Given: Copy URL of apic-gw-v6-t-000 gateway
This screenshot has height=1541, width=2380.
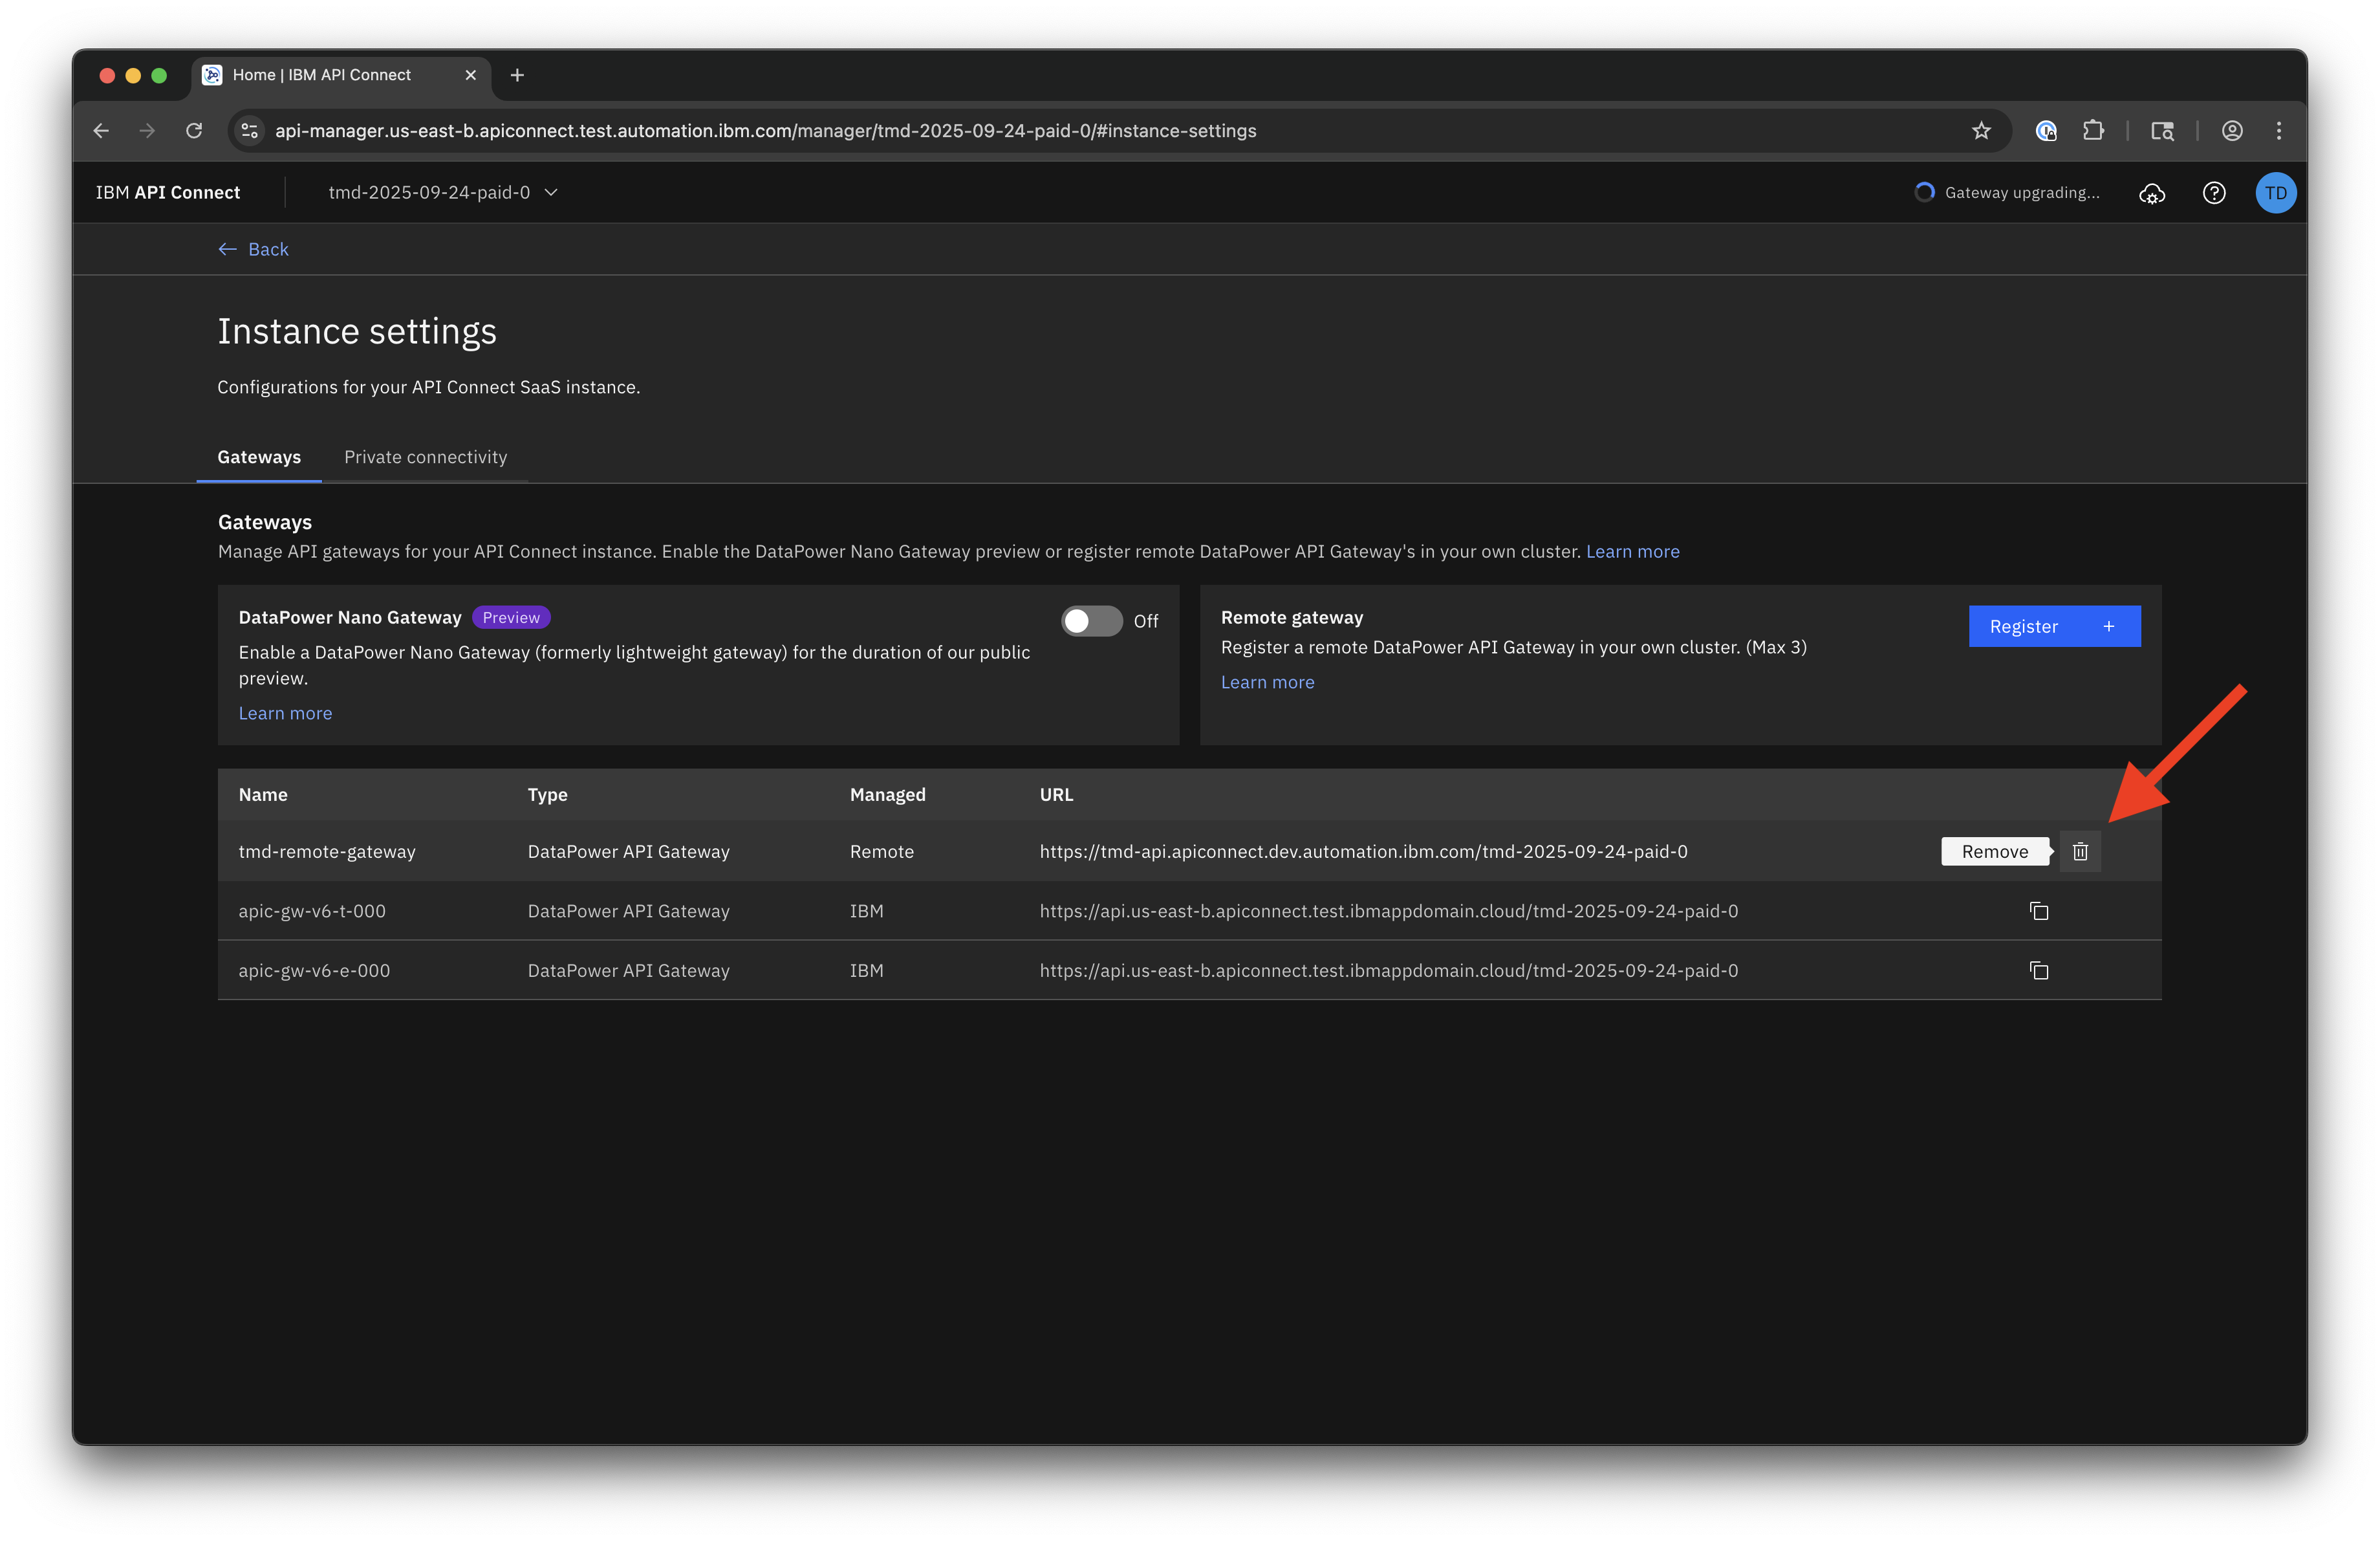Looking at the screenshot, I should coord(2038,911).
